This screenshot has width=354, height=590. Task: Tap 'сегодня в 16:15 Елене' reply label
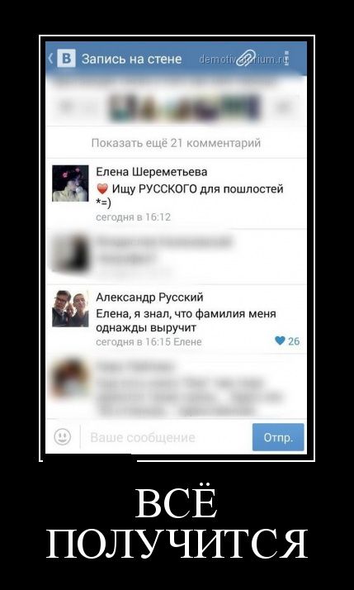149,342
